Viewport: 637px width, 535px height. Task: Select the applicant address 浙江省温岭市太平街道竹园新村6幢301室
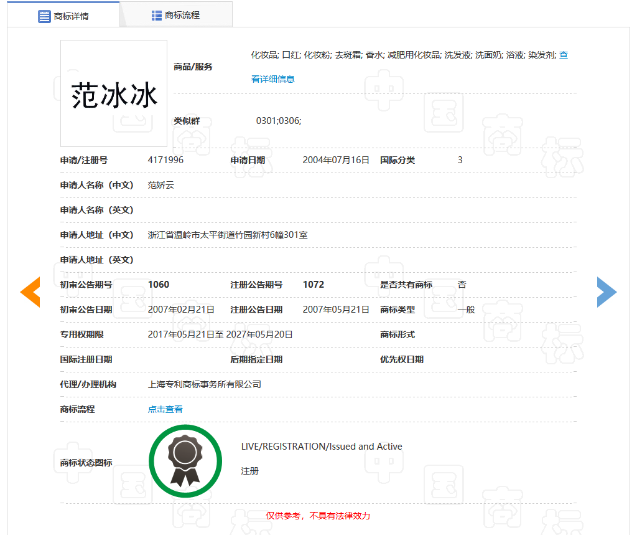pyautogui.click(x=228, y=235)
